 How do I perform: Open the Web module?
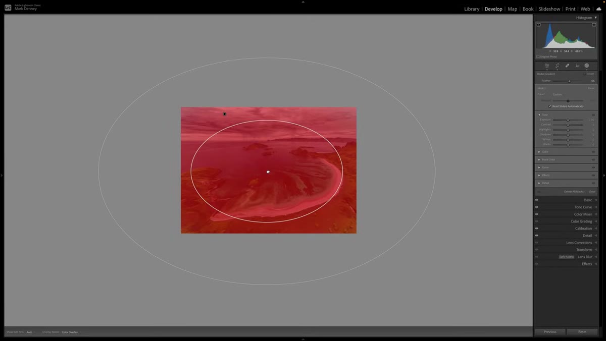[585, 9]
